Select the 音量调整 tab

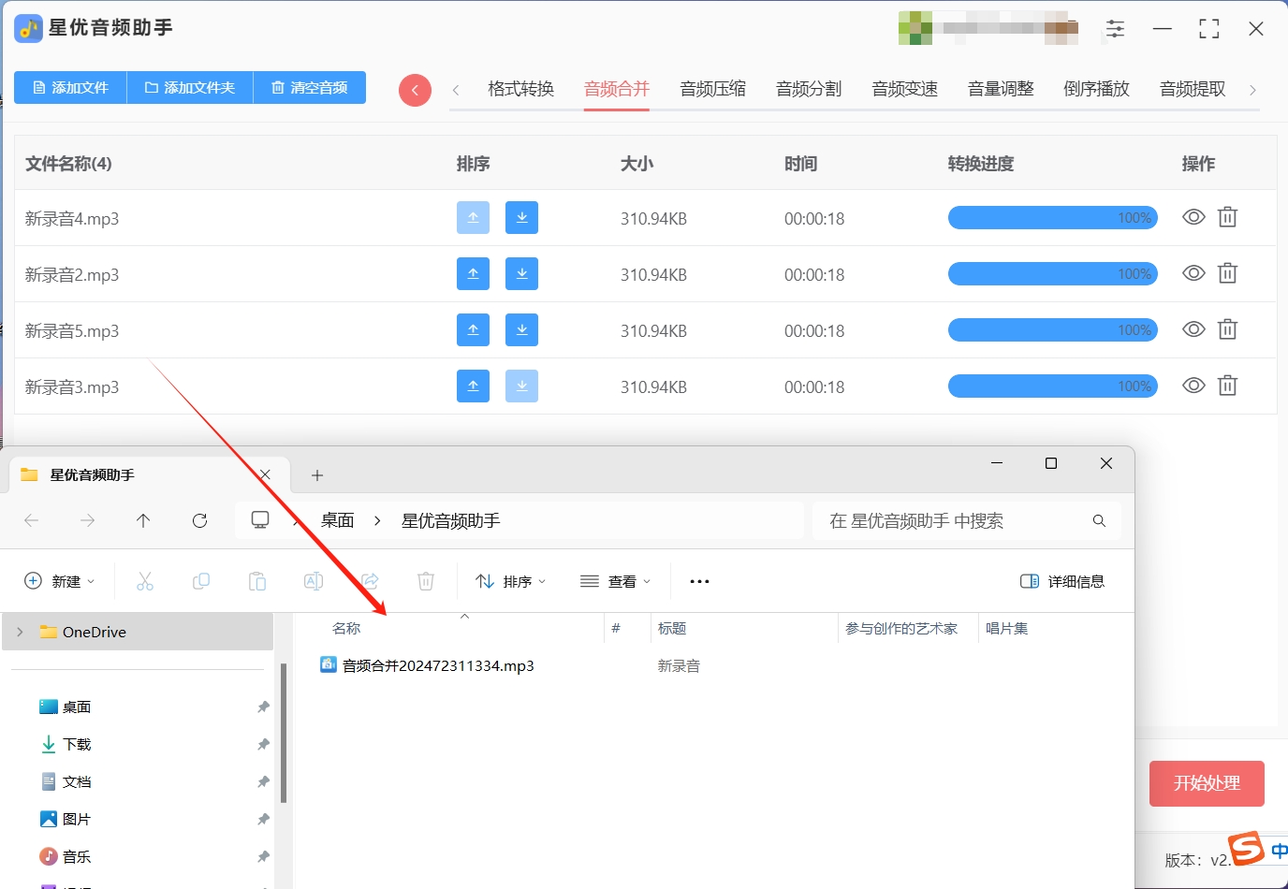click(x=1001, y=89)
